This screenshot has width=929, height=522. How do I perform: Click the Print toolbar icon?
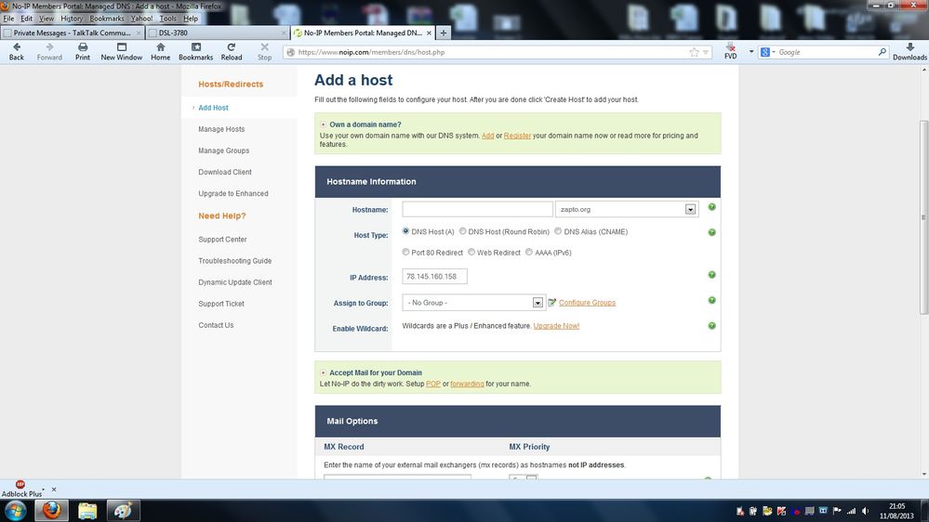coord(83,47)
